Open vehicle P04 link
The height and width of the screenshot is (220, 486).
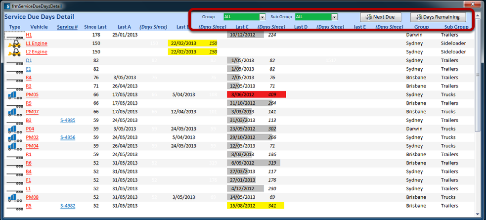(30, 129)
